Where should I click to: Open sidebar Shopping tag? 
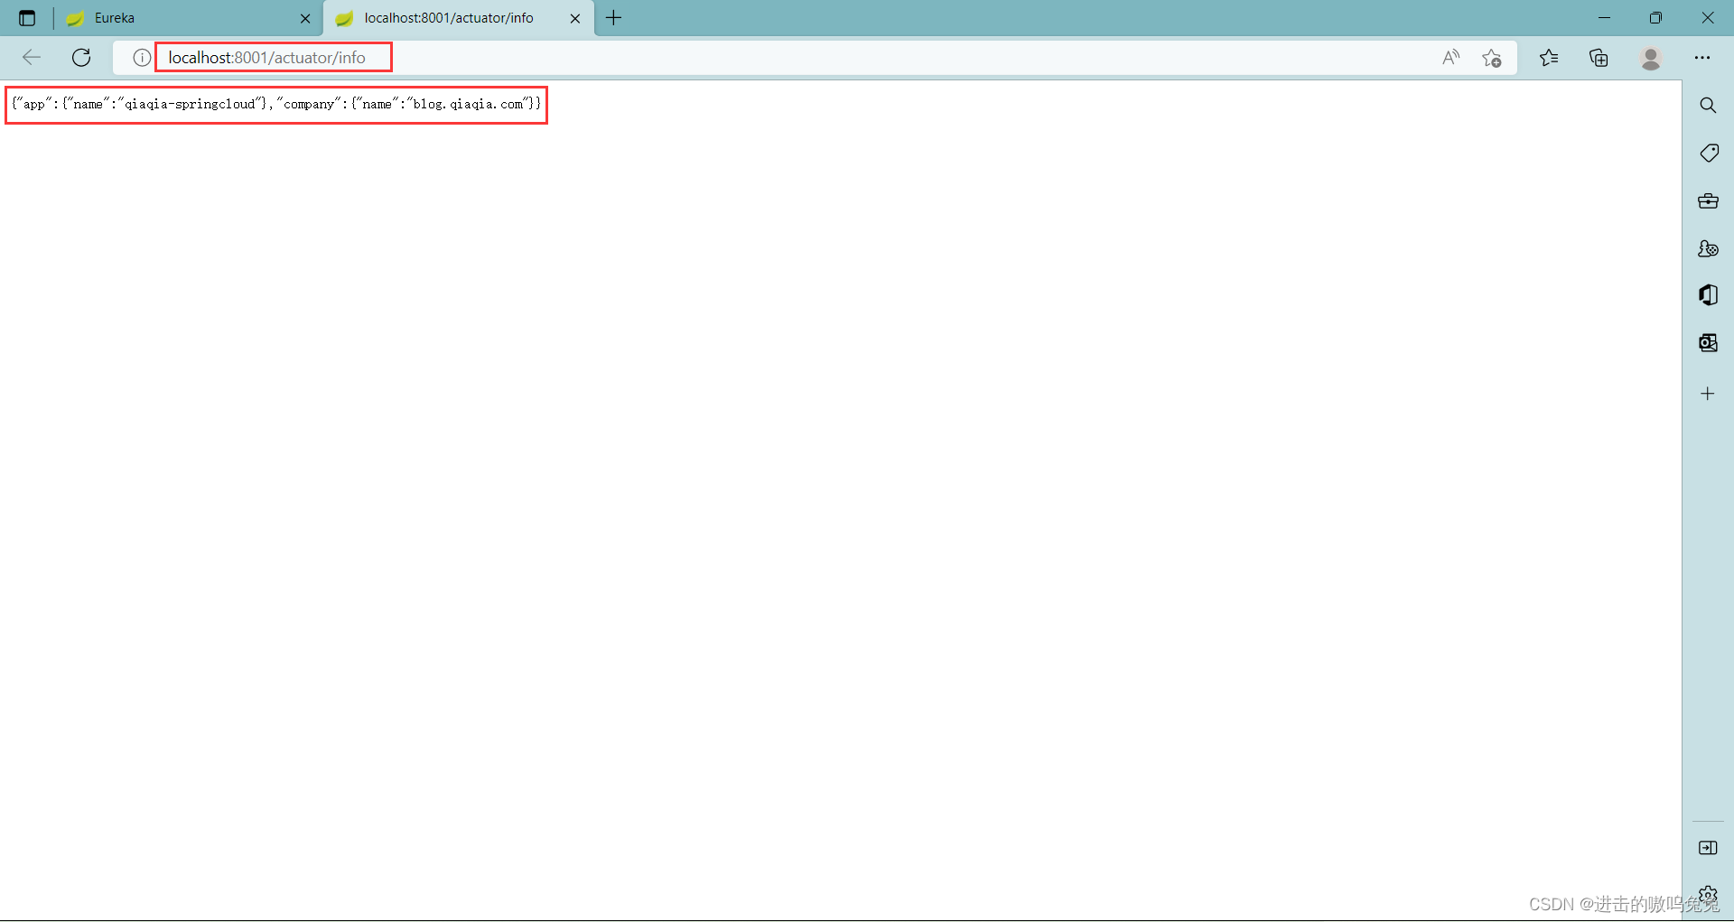[x=1708, y=154]
